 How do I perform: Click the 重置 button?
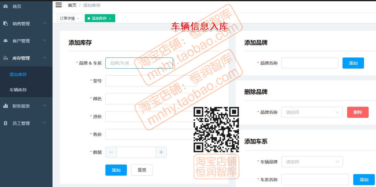(142, 170)
